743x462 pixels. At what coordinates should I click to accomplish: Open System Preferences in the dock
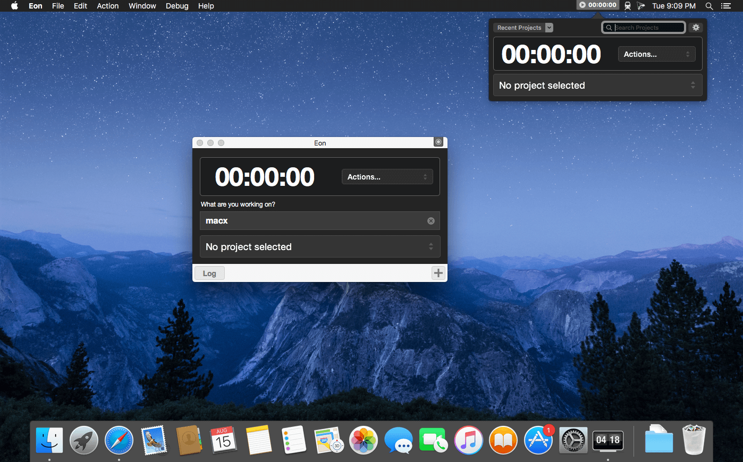(x=573, y=440)
